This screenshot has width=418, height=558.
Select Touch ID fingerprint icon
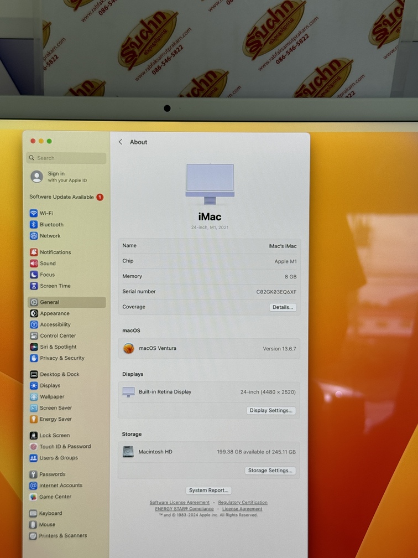coord(33,447)
